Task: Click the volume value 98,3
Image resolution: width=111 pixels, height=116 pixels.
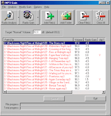Action: pyautogui.click(x=77, y=88)
